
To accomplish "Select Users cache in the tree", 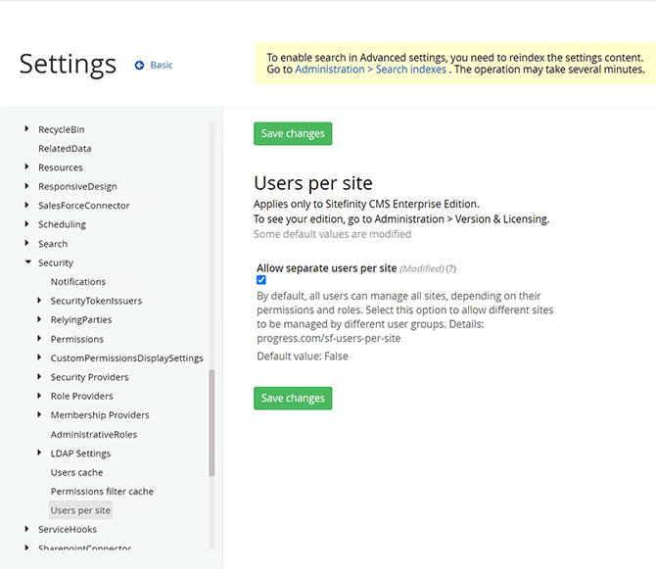I will 76,472.
